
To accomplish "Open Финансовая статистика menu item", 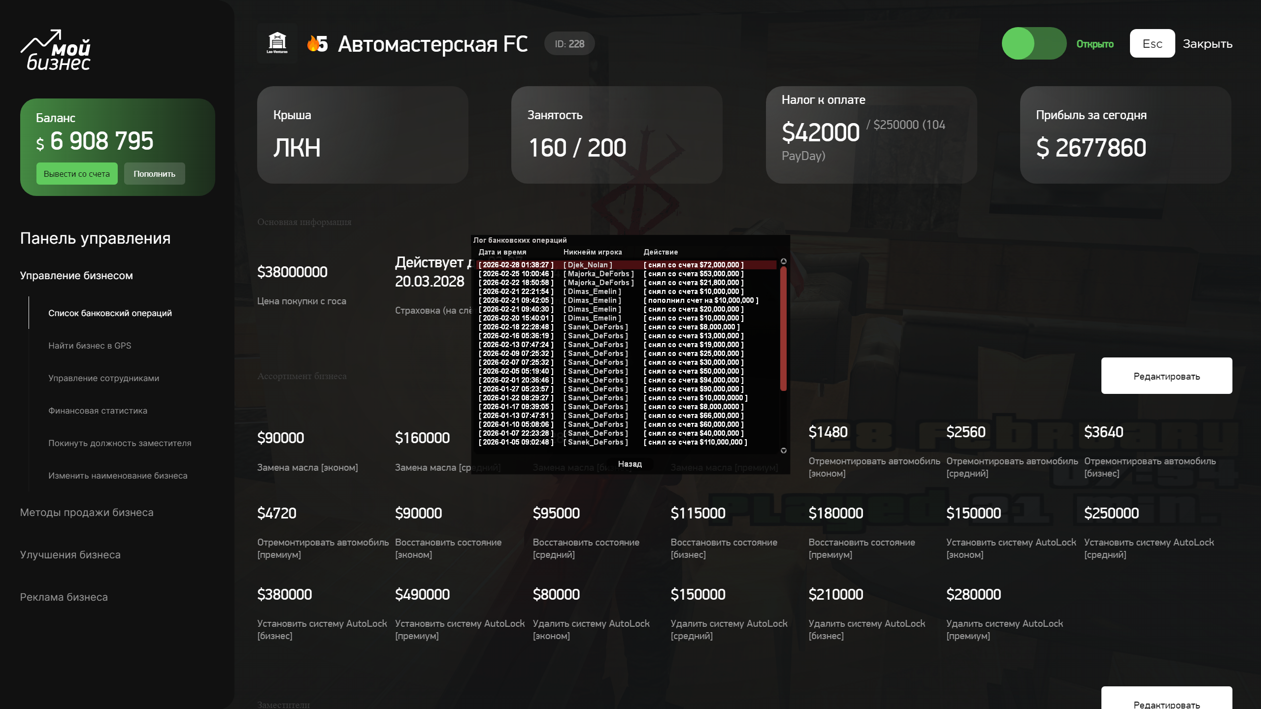I will click(98, 411).
